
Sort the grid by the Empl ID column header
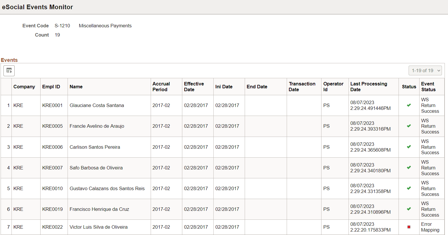tap(51, 87)
